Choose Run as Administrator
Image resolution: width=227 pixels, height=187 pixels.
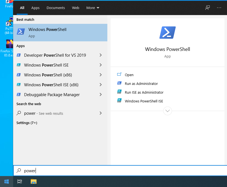[141, 84]
